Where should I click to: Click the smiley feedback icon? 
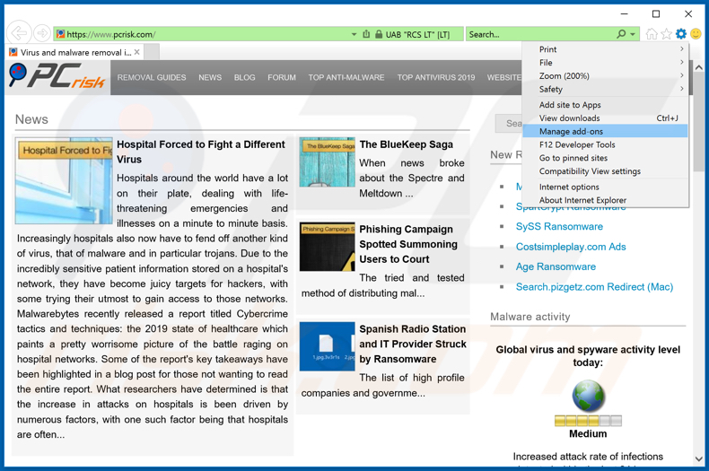696,34
